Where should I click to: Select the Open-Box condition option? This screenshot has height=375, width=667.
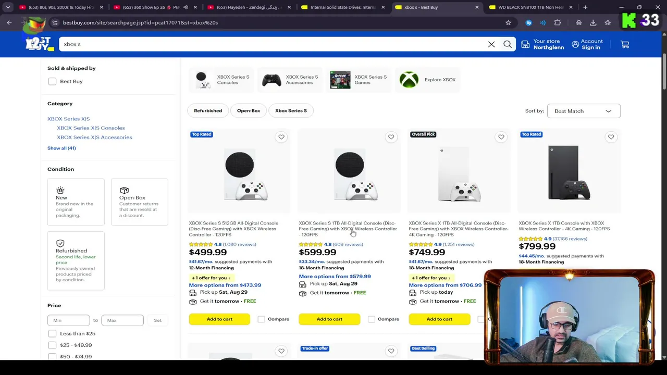[140, 202]
